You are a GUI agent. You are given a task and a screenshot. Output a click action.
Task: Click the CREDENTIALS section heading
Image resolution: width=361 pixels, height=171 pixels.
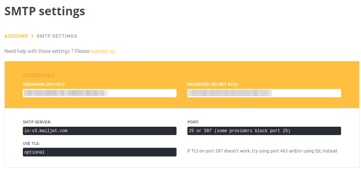point(39,75)
